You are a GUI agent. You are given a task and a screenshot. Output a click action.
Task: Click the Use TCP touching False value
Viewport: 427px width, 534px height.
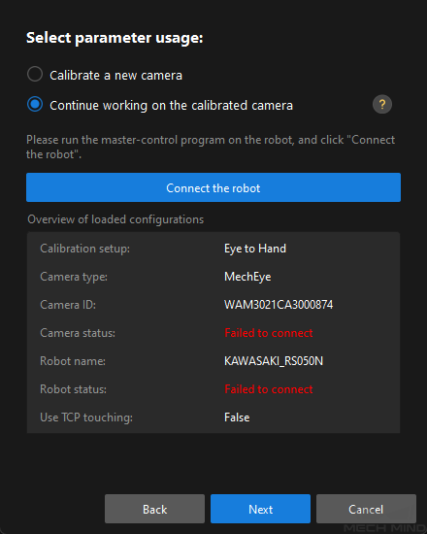(x=237, y=417)
